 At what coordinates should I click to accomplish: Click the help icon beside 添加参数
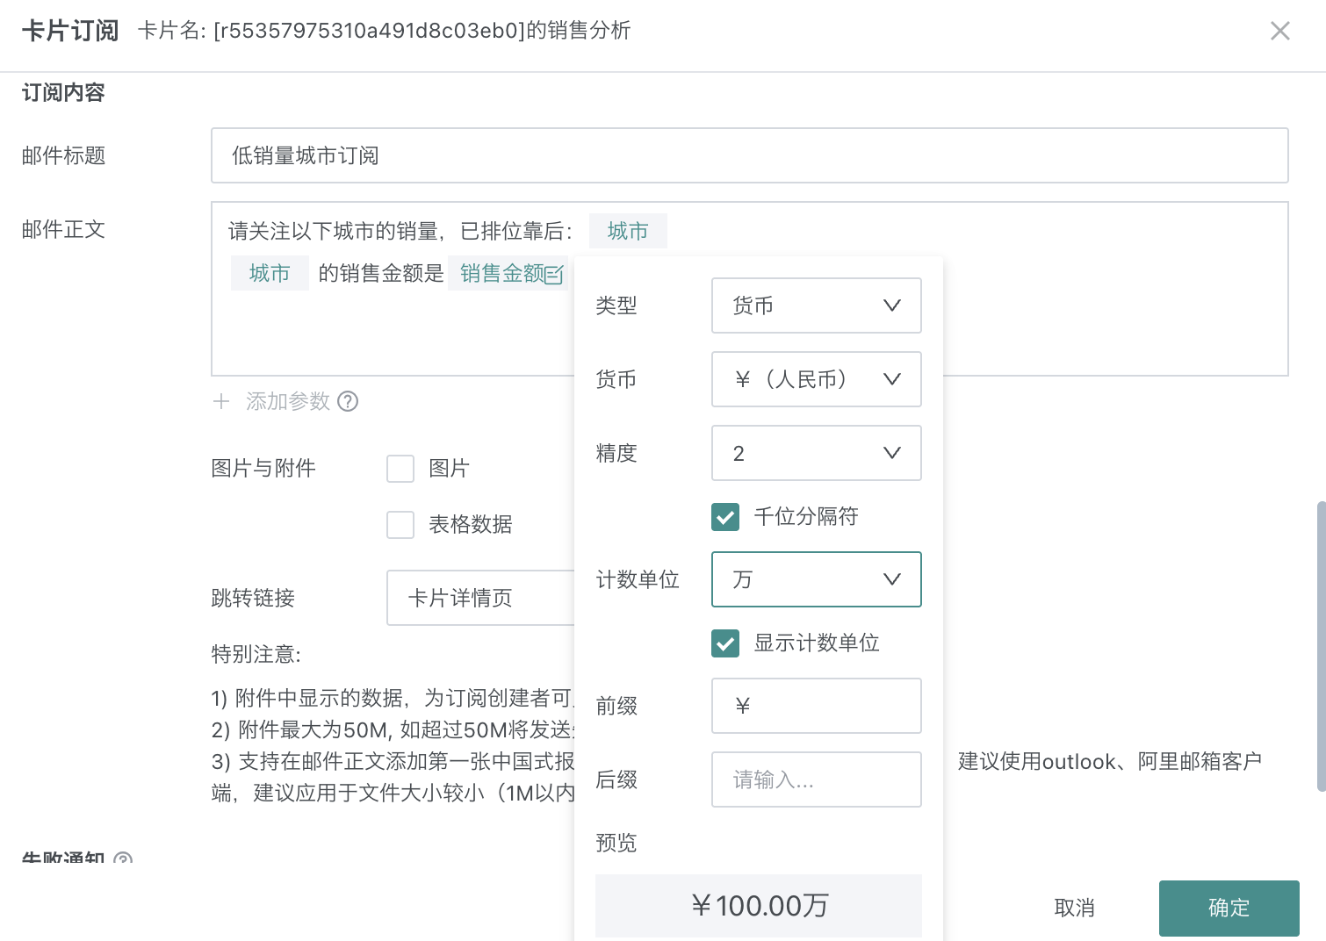[x=349, y=401]
